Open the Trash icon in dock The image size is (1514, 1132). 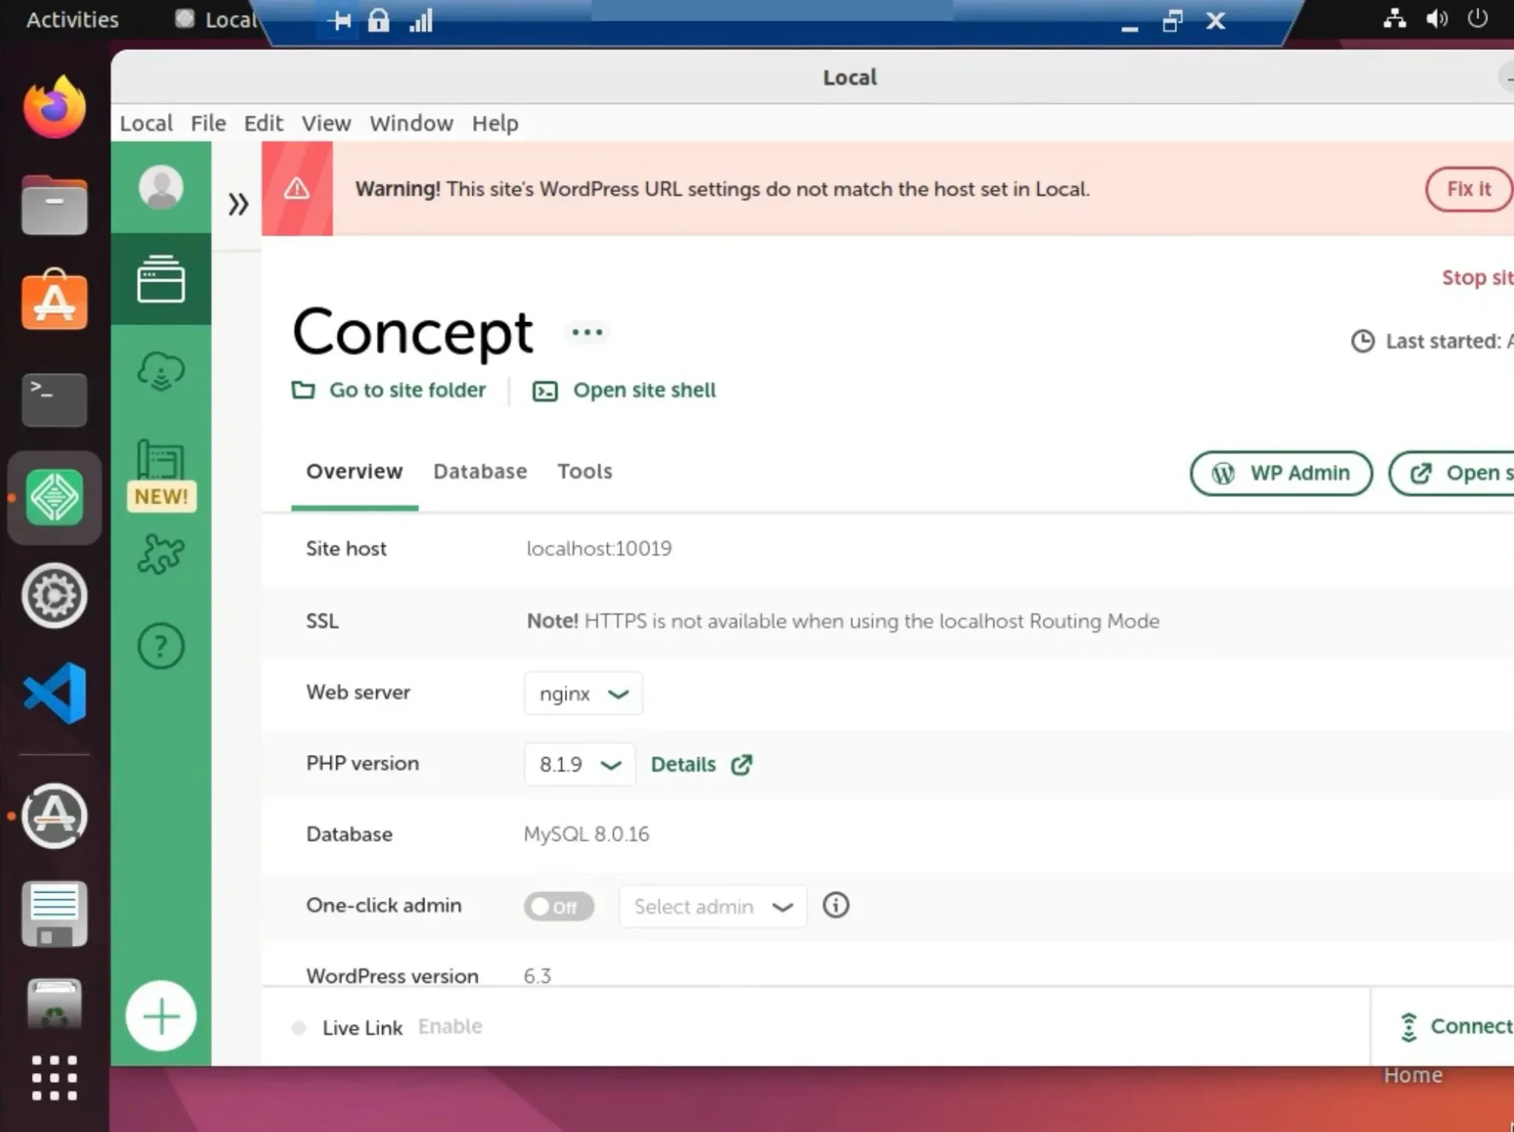click(x=54, y=1003)
